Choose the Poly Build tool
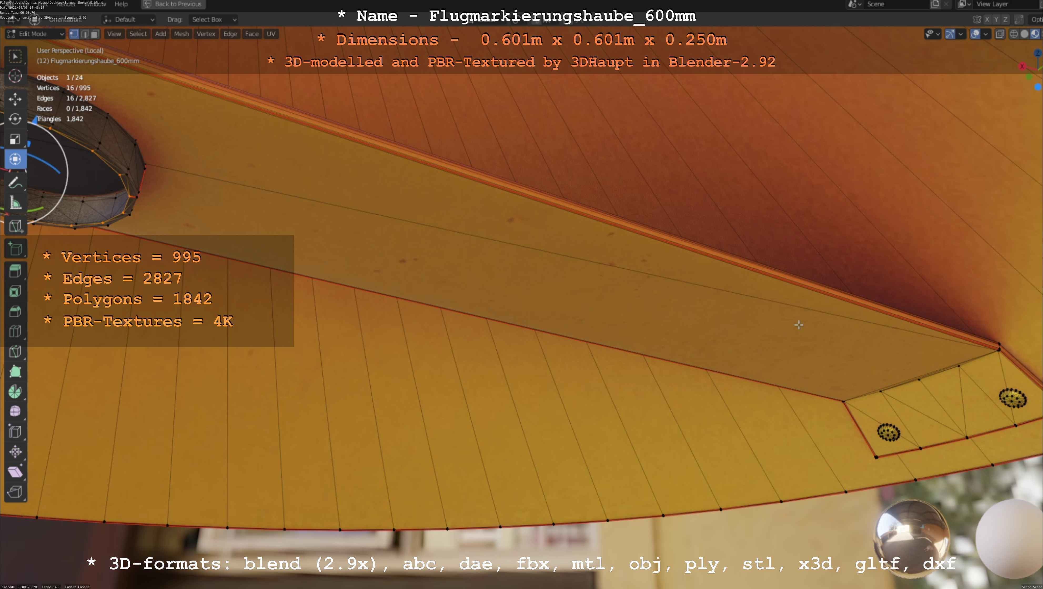Image resolution: width=1043 pixels, height=589 pixels. (x=15, y=372)
